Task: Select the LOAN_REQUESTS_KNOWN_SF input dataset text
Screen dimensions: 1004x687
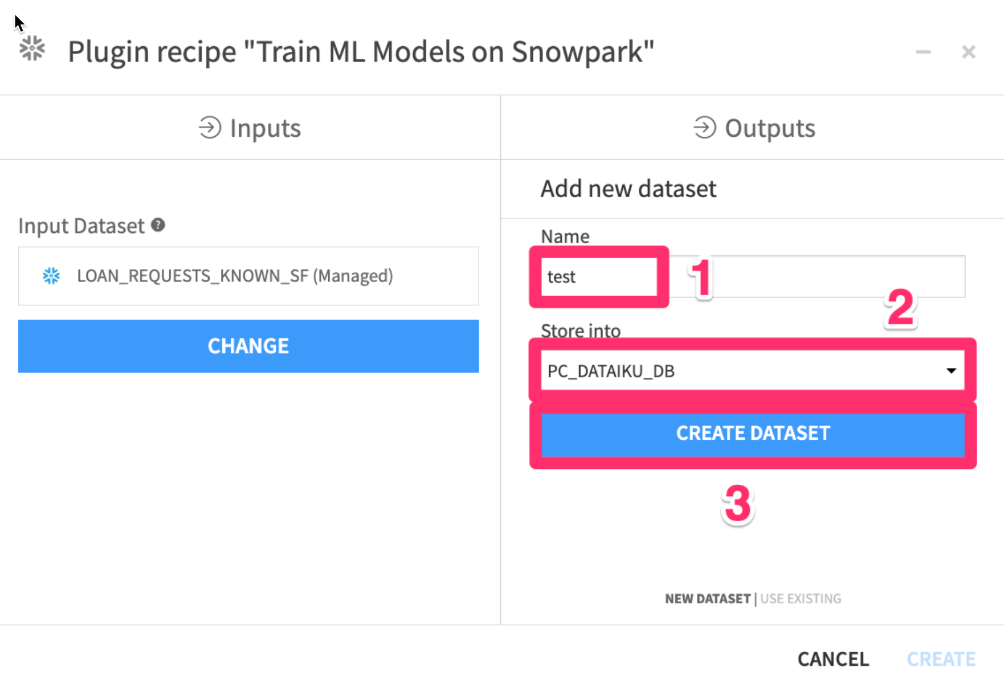Action: 235,276
